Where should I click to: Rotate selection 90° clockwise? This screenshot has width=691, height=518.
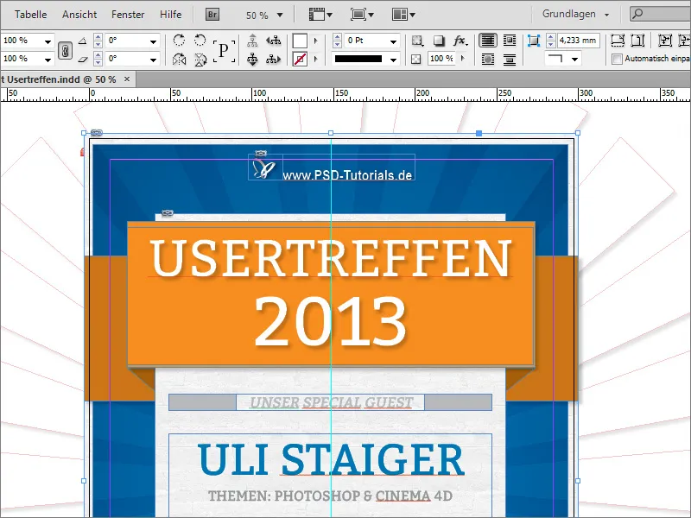(179, 41)
